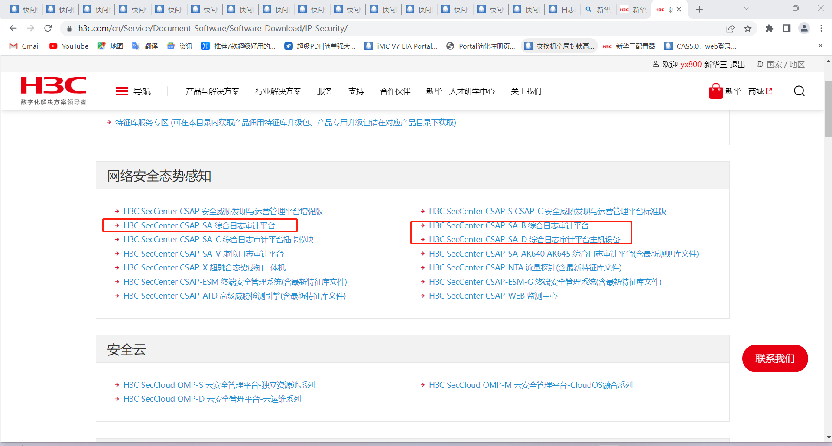Open CSAP-ESM-G 终端安全管理系统 link

545,282
